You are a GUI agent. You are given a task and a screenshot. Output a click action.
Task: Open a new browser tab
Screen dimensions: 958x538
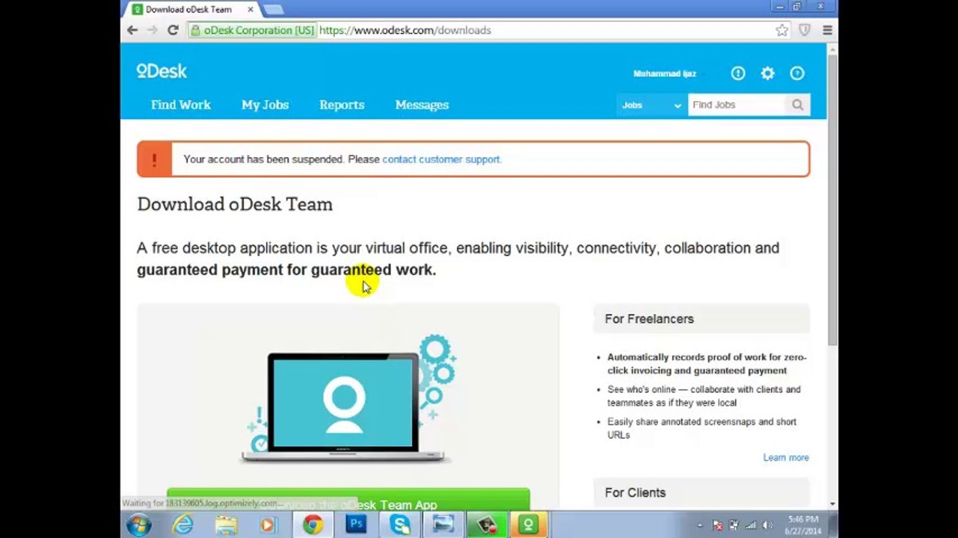click(x=273, y=10)
